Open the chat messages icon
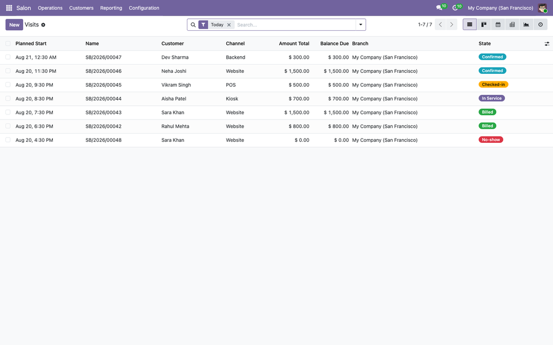Image resolution: width=553 pixels, height=345 pixels. (439, 8)
